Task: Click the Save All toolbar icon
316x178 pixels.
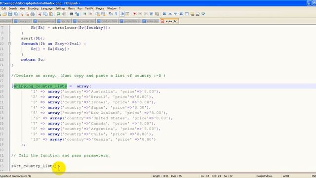Action: point(16,14)
